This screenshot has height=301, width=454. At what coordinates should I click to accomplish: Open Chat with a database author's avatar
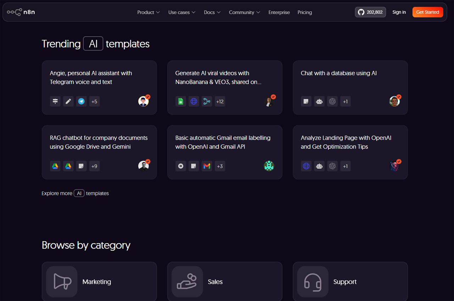394,101
